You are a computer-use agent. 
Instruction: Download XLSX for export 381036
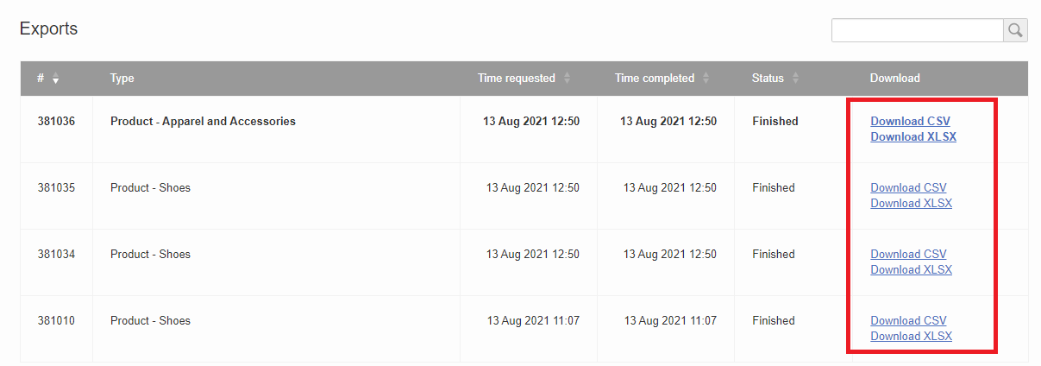[912, 137]
